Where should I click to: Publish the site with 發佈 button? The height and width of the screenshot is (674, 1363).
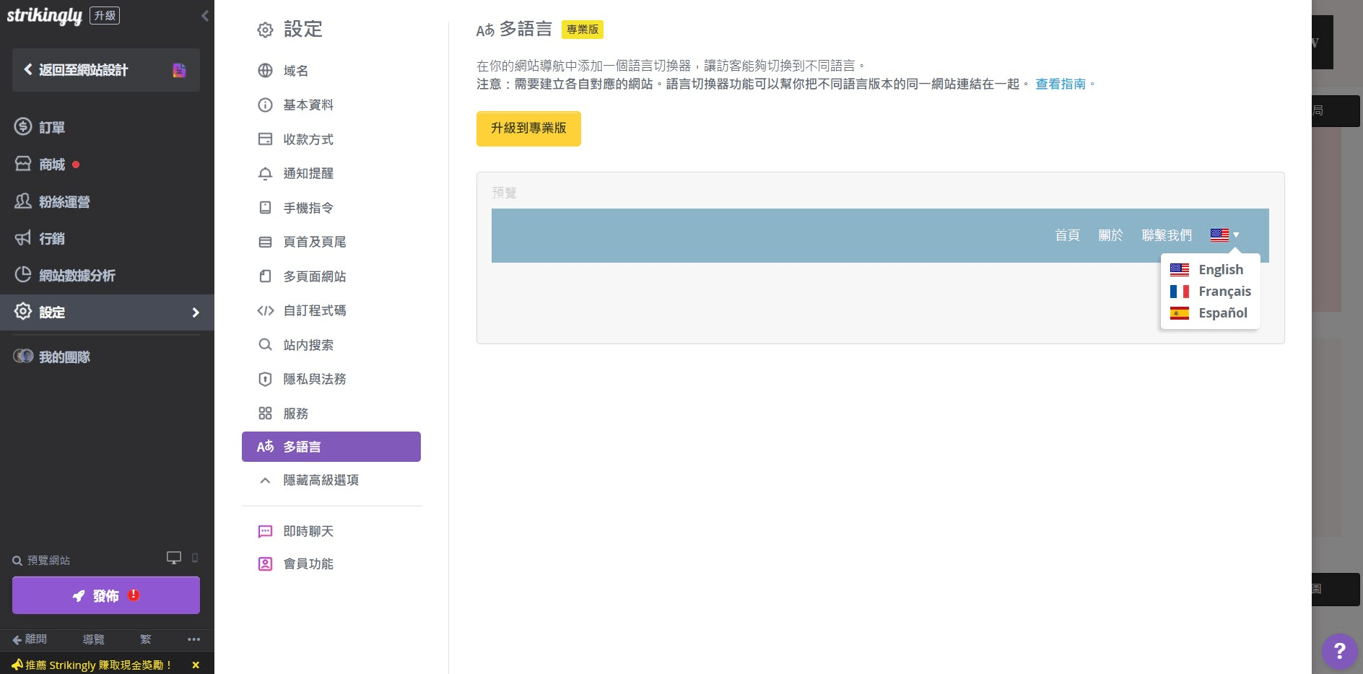click(106, 595)
